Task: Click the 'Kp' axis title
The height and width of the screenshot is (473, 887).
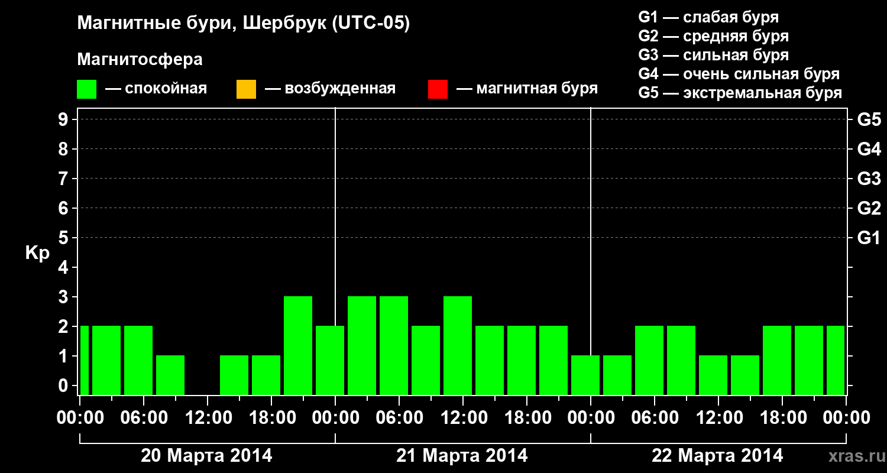Action: point(38,254)
